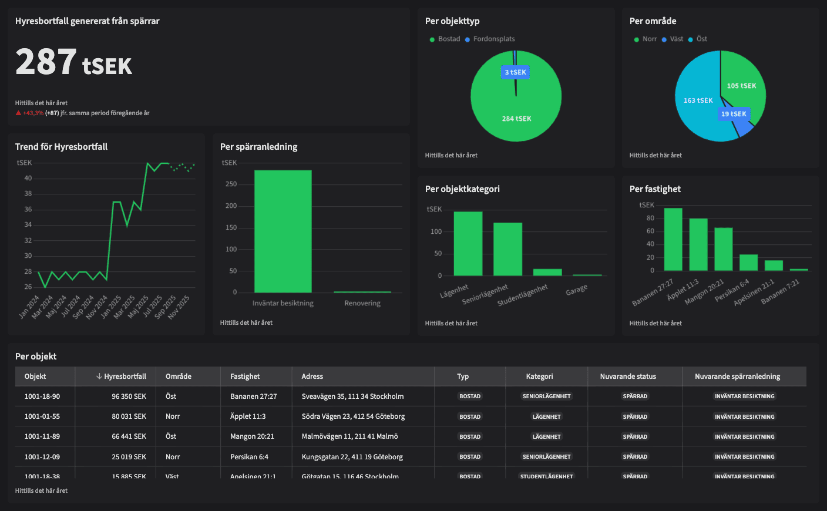The height and width of the screenshot is (511, 827).
Task: Open the table row for object 1001-18-90
Action: [x=42, y=396]
